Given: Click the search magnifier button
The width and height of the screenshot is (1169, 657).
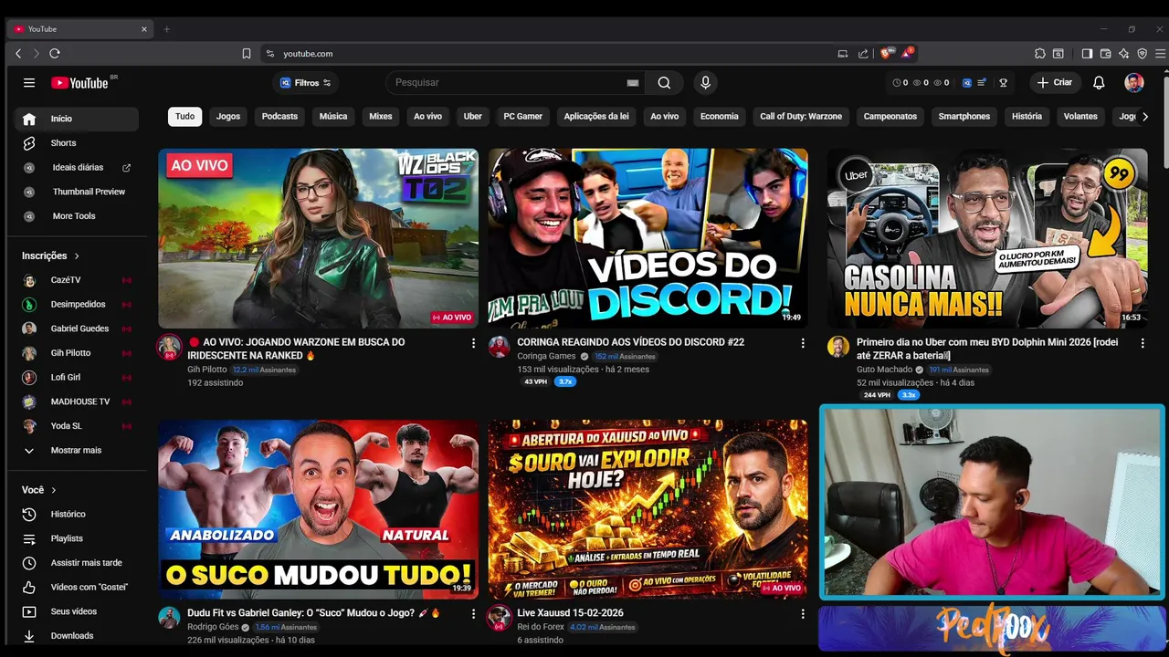Looking at the screenshot, I should pyautogui.click(x=664, y=83).
